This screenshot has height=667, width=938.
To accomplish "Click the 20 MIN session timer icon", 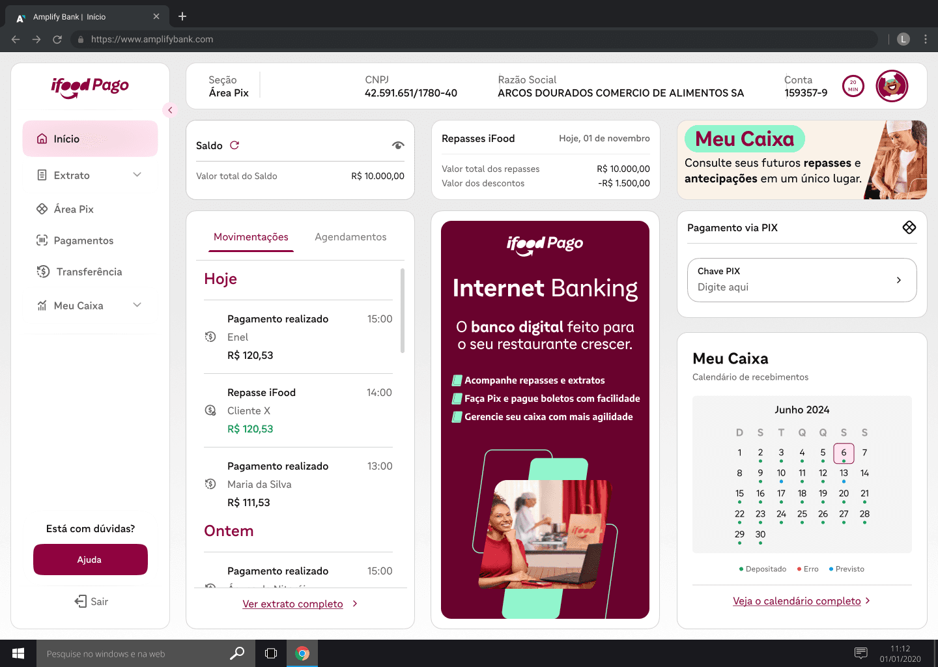I will pyautogui.click(x=853, y=86).
